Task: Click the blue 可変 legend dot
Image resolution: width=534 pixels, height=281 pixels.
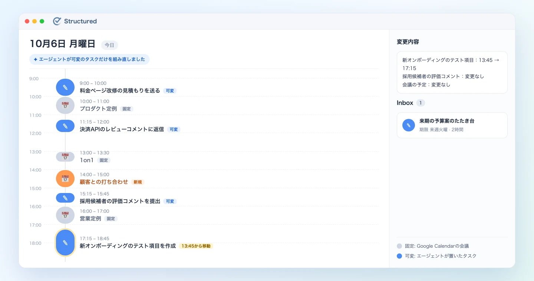Action: coord(399,256)
